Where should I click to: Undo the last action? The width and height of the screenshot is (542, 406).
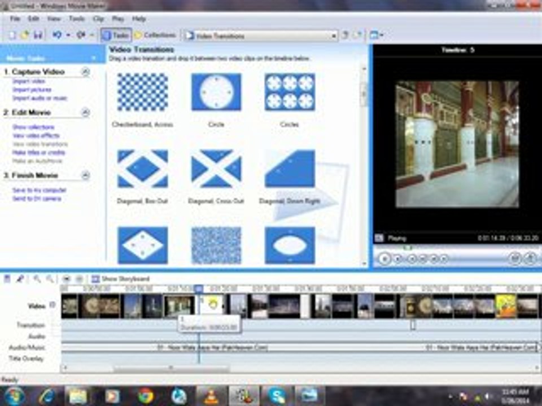57,35
